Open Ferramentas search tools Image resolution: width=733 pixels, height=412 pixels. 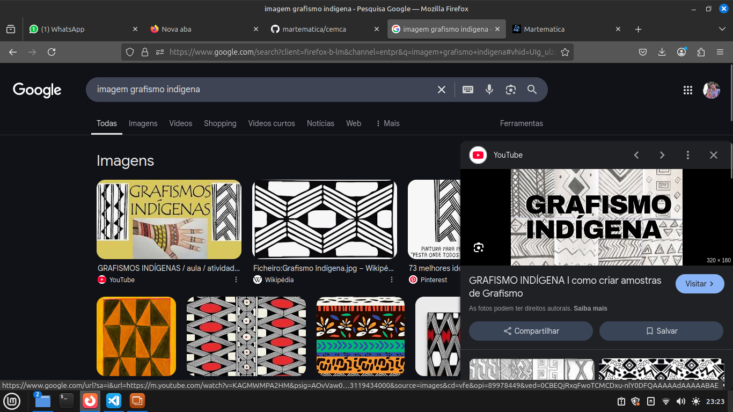pyautogui.click(x=522, y=123)
